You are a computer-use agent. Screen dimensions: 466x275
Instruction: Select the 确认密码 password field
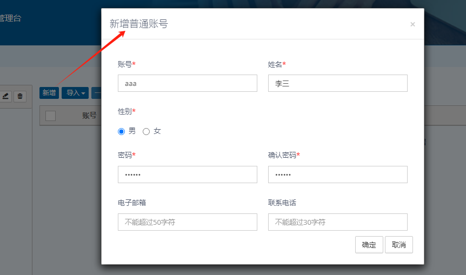pos(337,175)
